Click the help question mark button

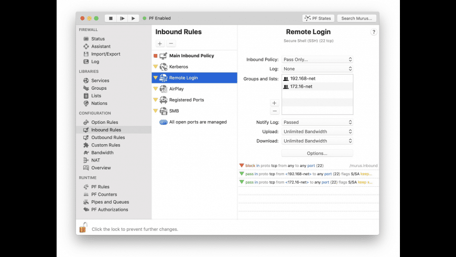pos(374,32)
